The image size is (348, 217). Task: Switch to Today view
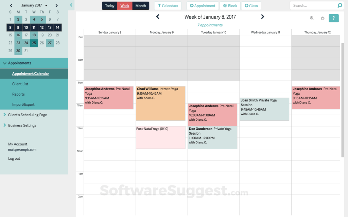109,5
